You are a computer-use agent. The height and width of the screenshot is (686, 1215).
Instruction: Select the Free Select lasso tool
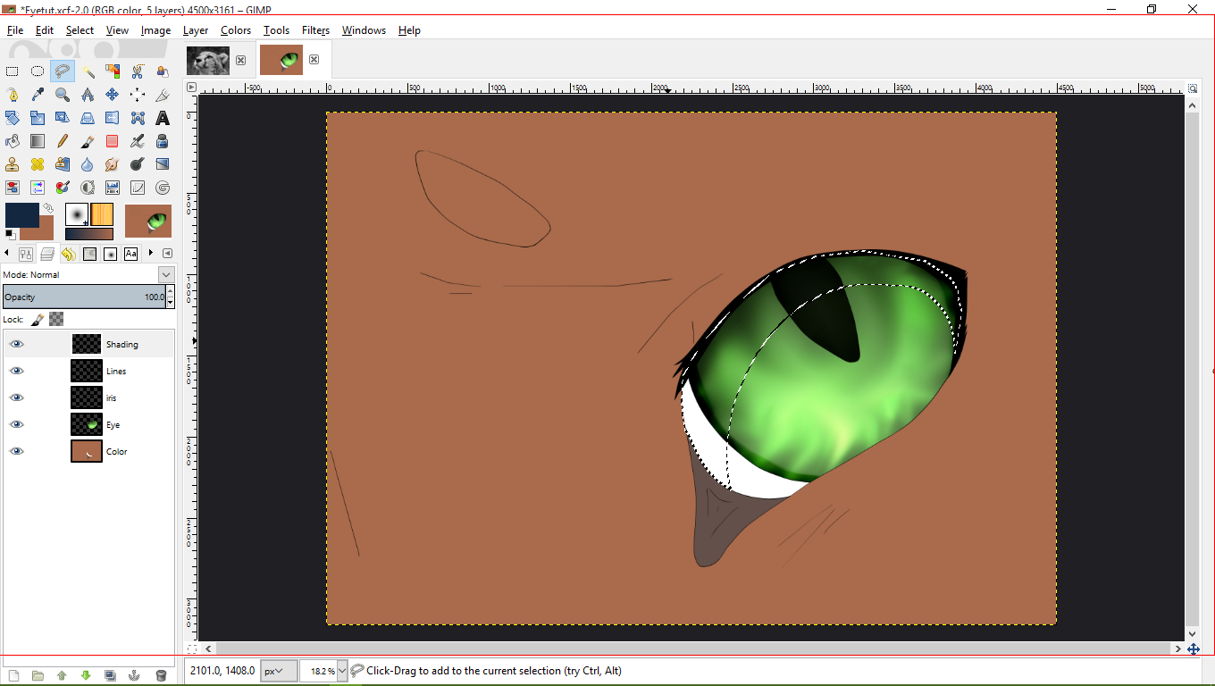[x=63, y=71]
